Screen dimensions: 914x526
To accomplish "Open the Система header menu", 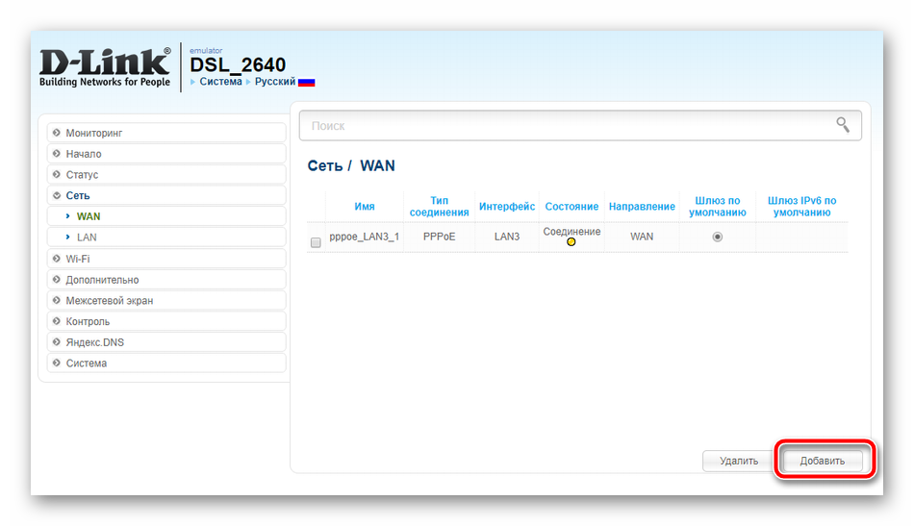I will pyautogui.click(x=220, y=82).
